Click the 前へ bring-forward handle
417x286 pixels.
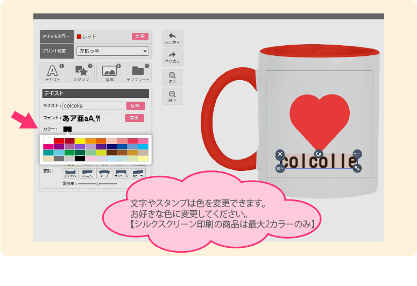point(280,168)
